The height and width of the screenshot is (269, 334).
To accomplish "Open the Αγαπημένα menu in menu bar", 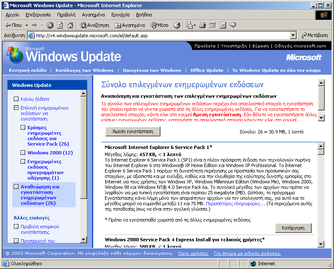I will coord(93,15).
